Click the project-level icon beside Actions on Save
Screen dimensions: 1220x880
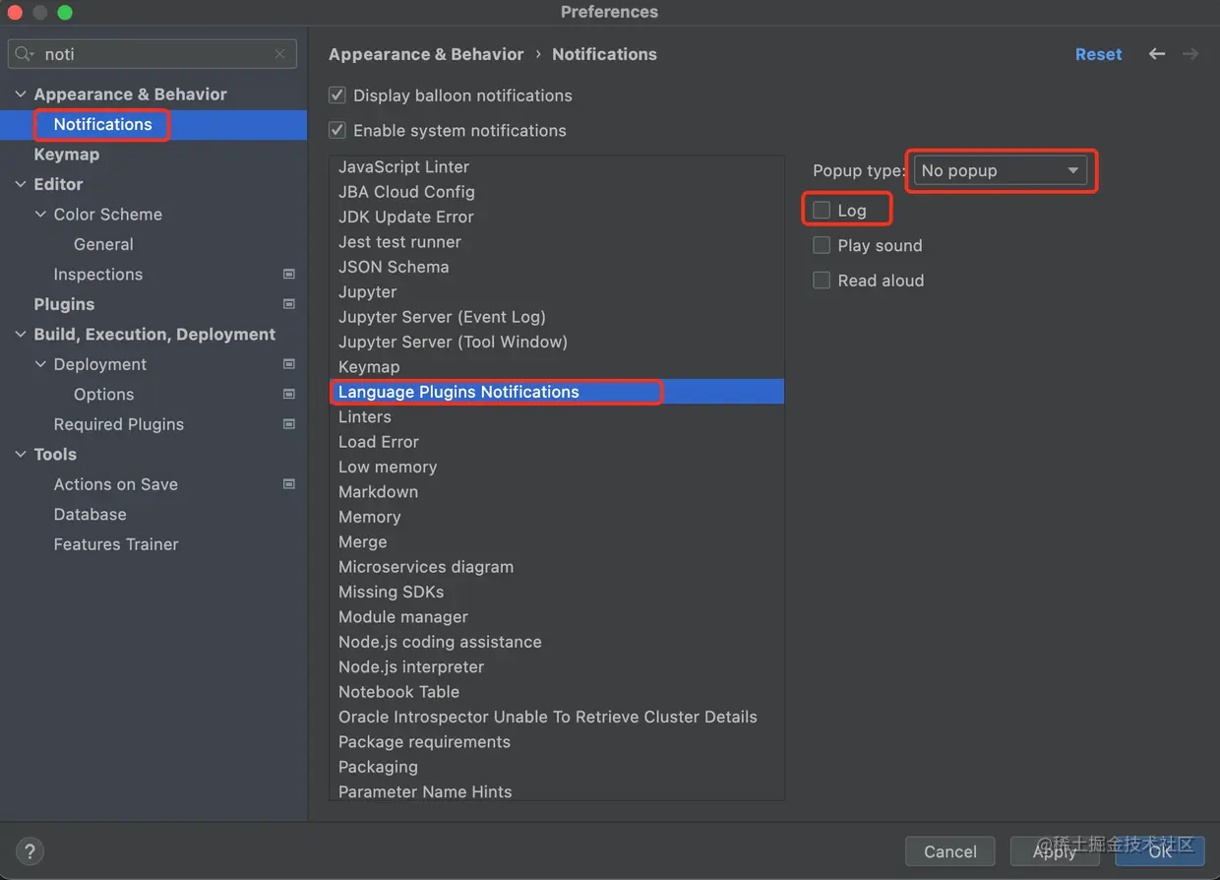(289, 484)
